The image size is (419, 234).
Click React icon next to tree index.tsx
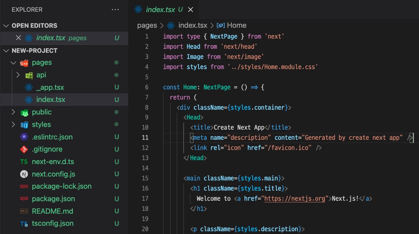coord(29,100)
